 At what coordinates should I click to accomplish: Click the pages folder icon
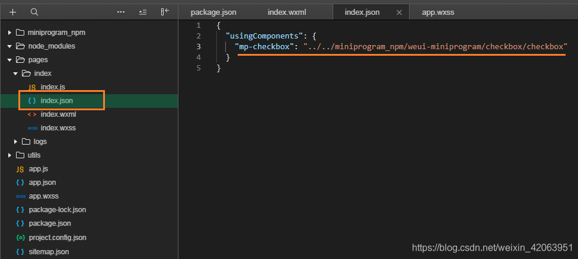(20, 60)
